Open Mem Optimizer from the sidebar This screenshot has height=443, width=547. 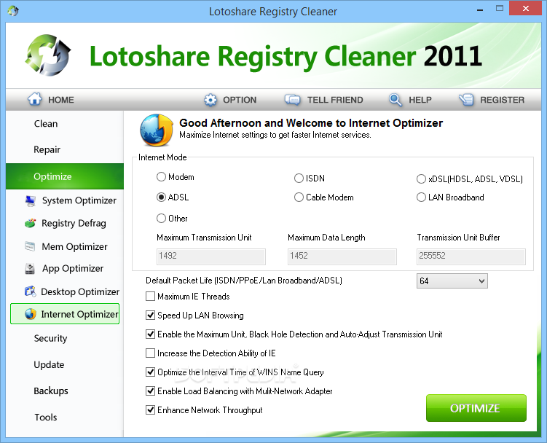click(74, 246)
